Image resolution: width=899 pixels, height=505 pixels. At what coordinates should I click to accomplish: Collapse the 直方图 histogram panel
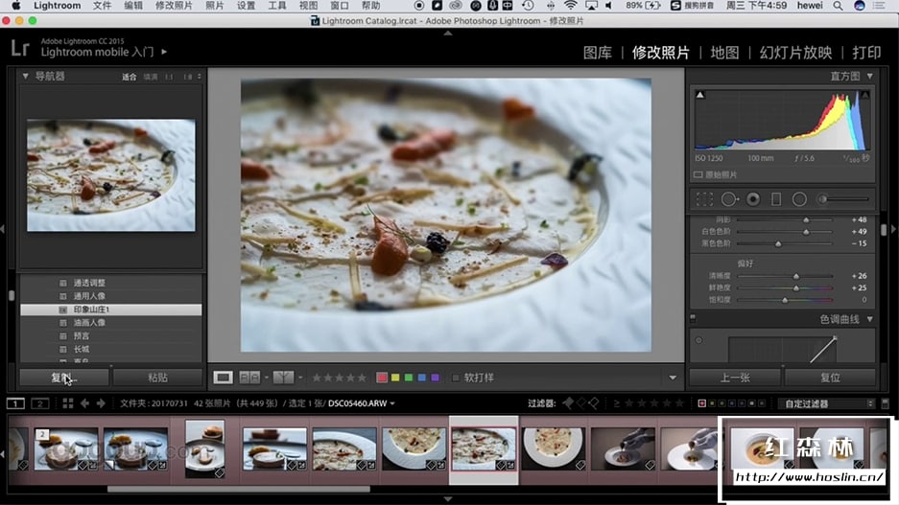(x=869, y=77)
